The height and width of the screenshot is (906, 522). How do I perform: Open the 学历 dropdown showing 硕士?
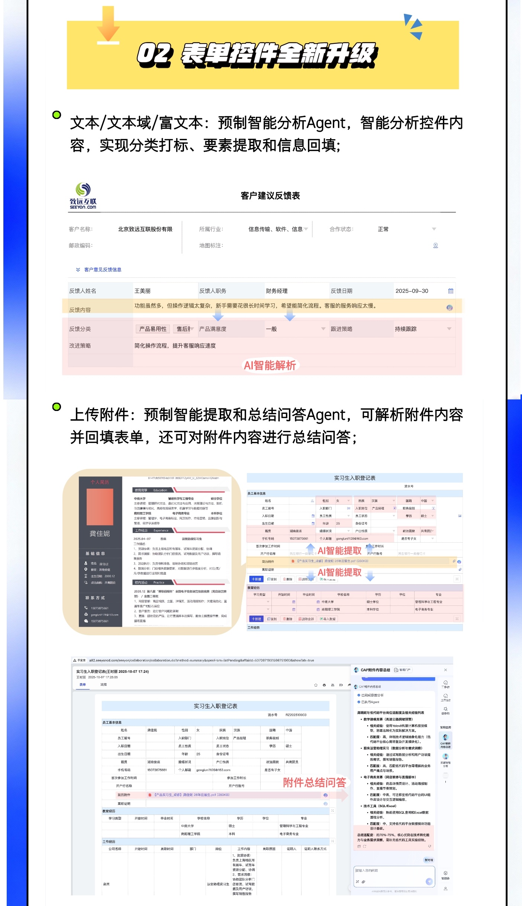tap(432, 516)
